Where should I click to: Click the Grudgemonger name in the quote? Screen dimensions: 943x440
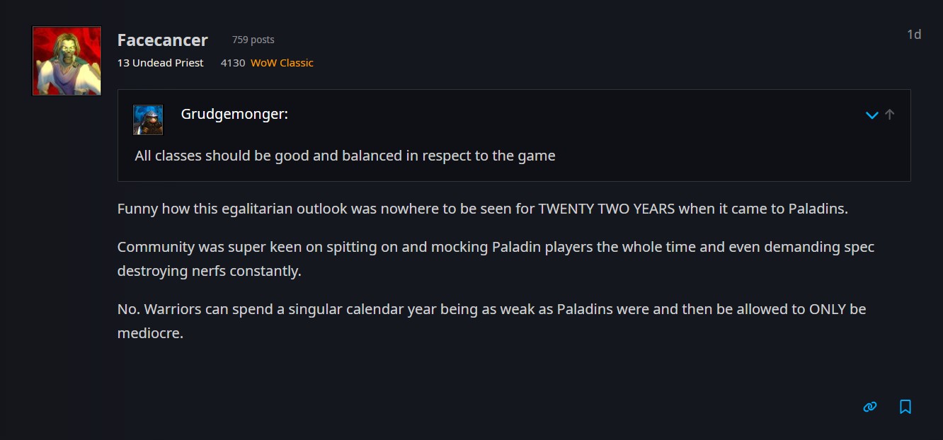click(234, 114)
